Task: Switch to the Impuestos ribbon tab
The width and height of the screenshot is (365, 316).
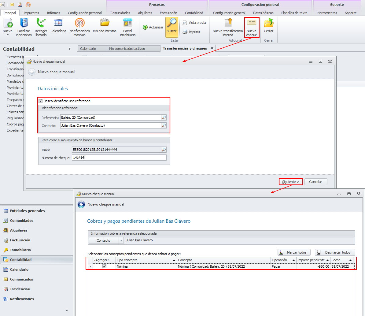Action: coord(31,13)
